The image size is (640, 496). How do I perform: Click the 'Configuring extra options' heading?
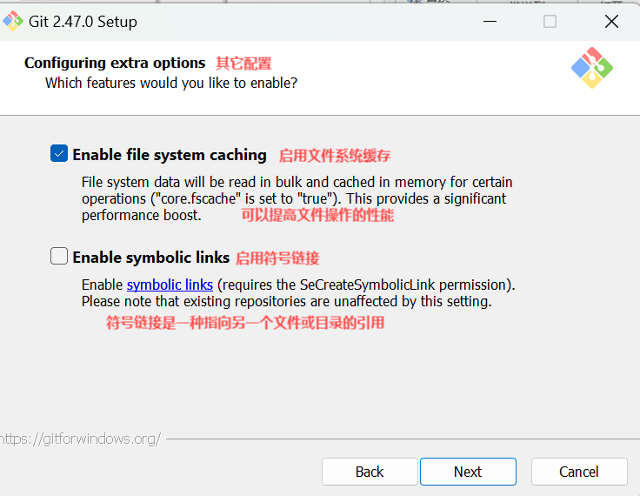point(115,63)
